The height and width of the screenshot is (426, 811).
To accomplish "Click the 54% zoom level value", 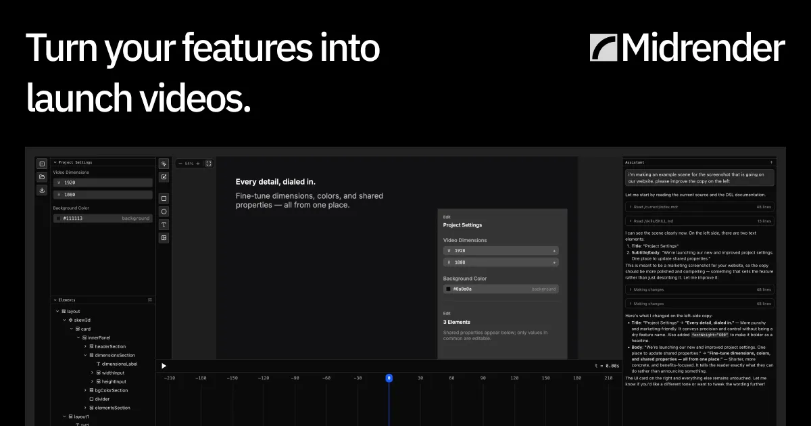I will (x=189, y=164).
